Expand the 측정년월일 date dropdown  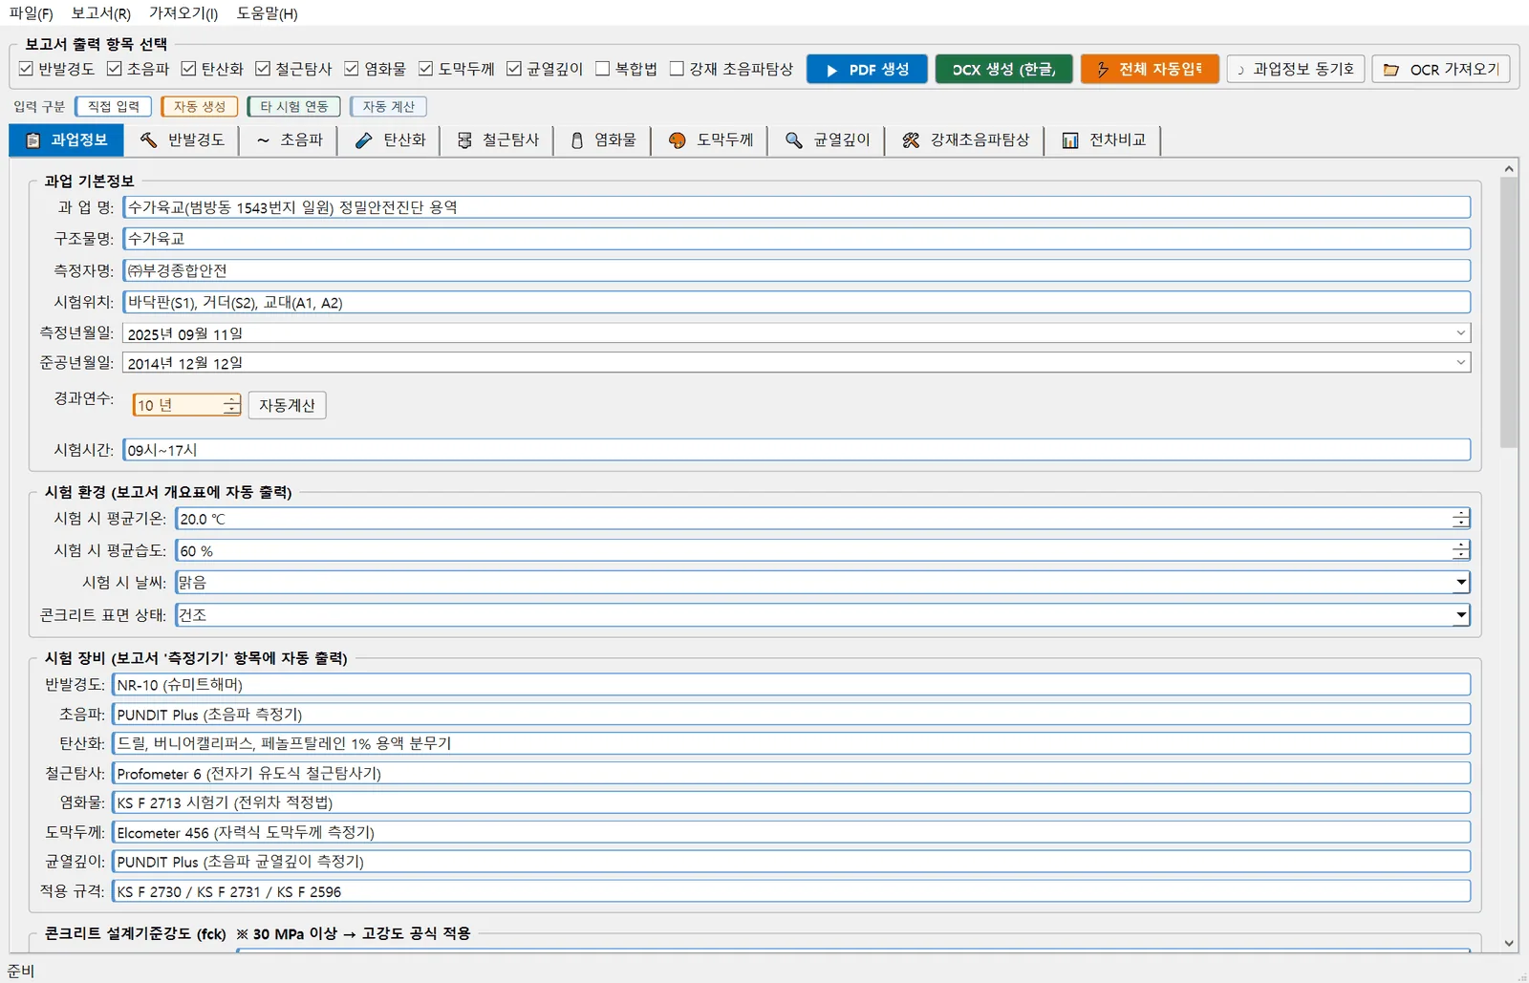(x=1460, y=333)
